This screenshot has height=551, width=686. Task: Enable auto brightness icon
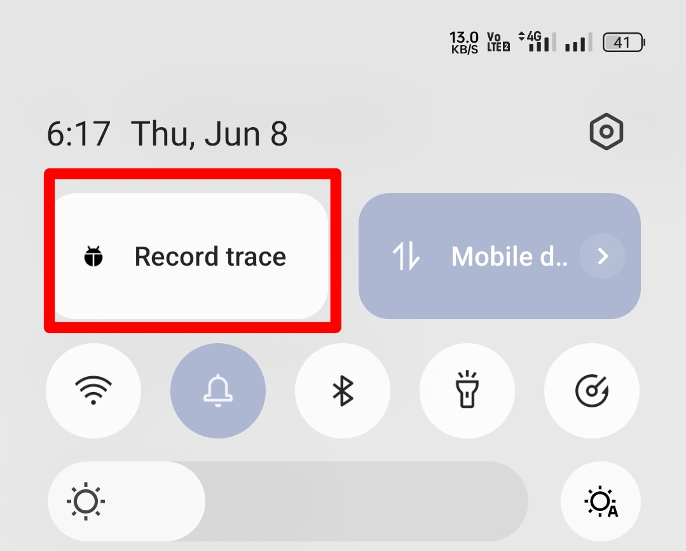601,501
